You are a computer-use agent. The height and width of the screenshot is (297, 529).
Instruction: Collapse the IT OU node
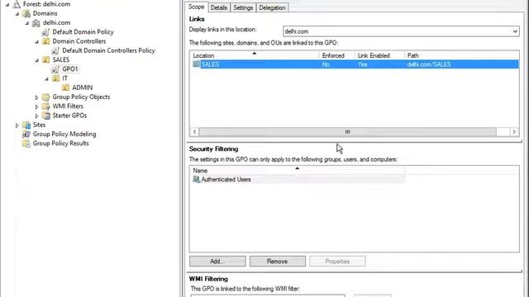tap(46, 79)
